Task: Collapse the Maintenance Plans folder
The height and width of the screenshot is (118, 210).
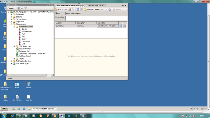Action: click(x=14, y=27)
